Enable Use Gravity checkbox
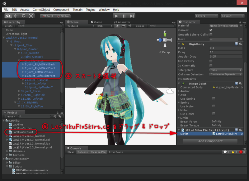Image resolution: width=249 pixels, height=181 pixels. tap(211, 61)
